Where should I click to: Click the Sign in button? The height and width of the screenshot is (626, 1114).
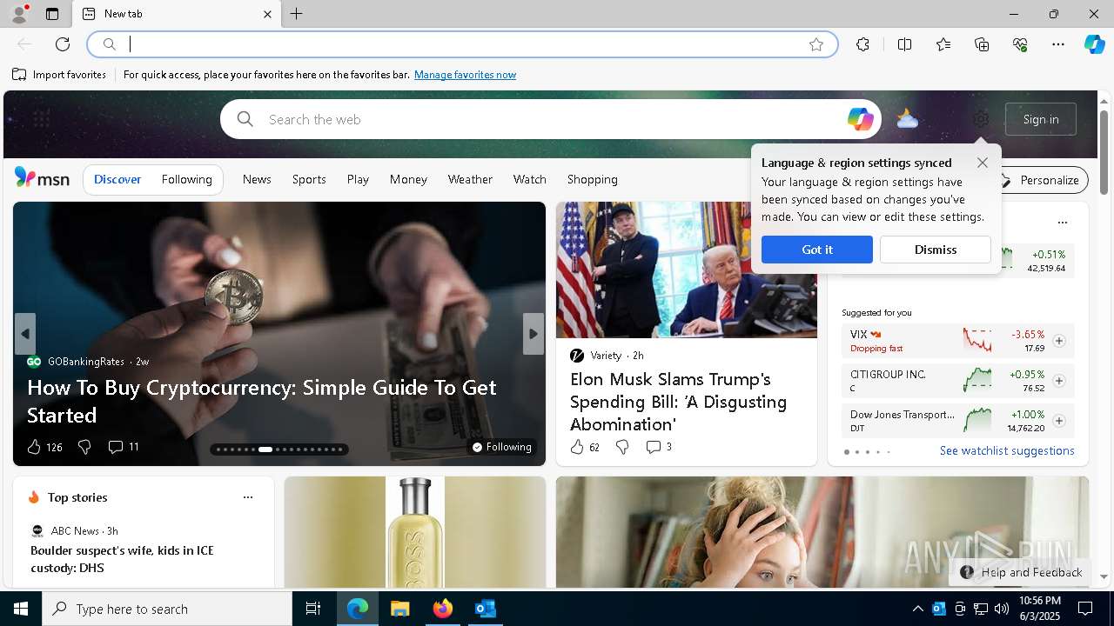(x=1041, y=119)
